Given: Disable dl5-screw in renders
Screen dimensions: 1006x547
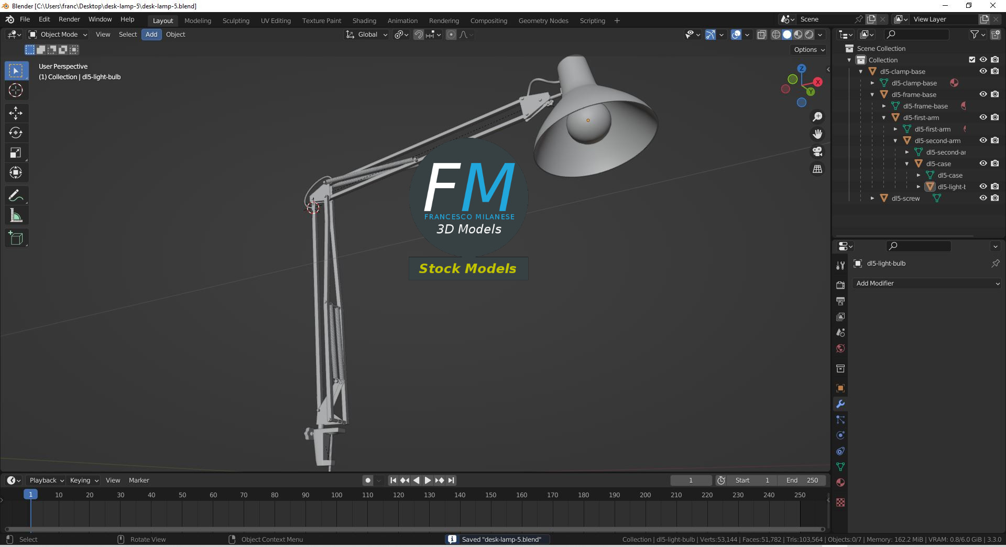Looking at the screenshot, I should point(995,198).
